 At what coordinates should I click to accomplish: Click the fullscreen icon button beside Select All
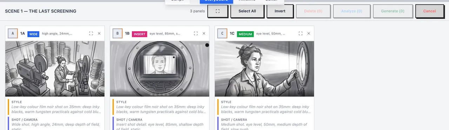point(217,11)
